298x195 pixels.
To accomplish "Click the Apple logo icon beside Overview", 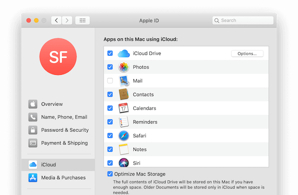I will coord(33,104).
